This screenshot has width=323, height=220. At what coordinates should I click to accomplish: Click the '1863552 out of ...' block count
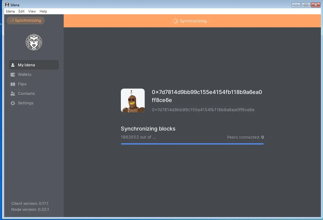click(x=138, y=137)
